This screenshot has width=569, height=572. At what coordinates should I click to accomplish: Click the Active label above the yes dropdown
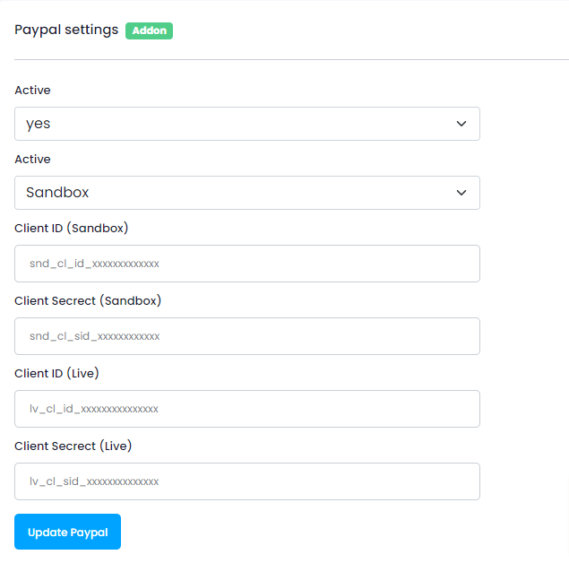[32, 91]
